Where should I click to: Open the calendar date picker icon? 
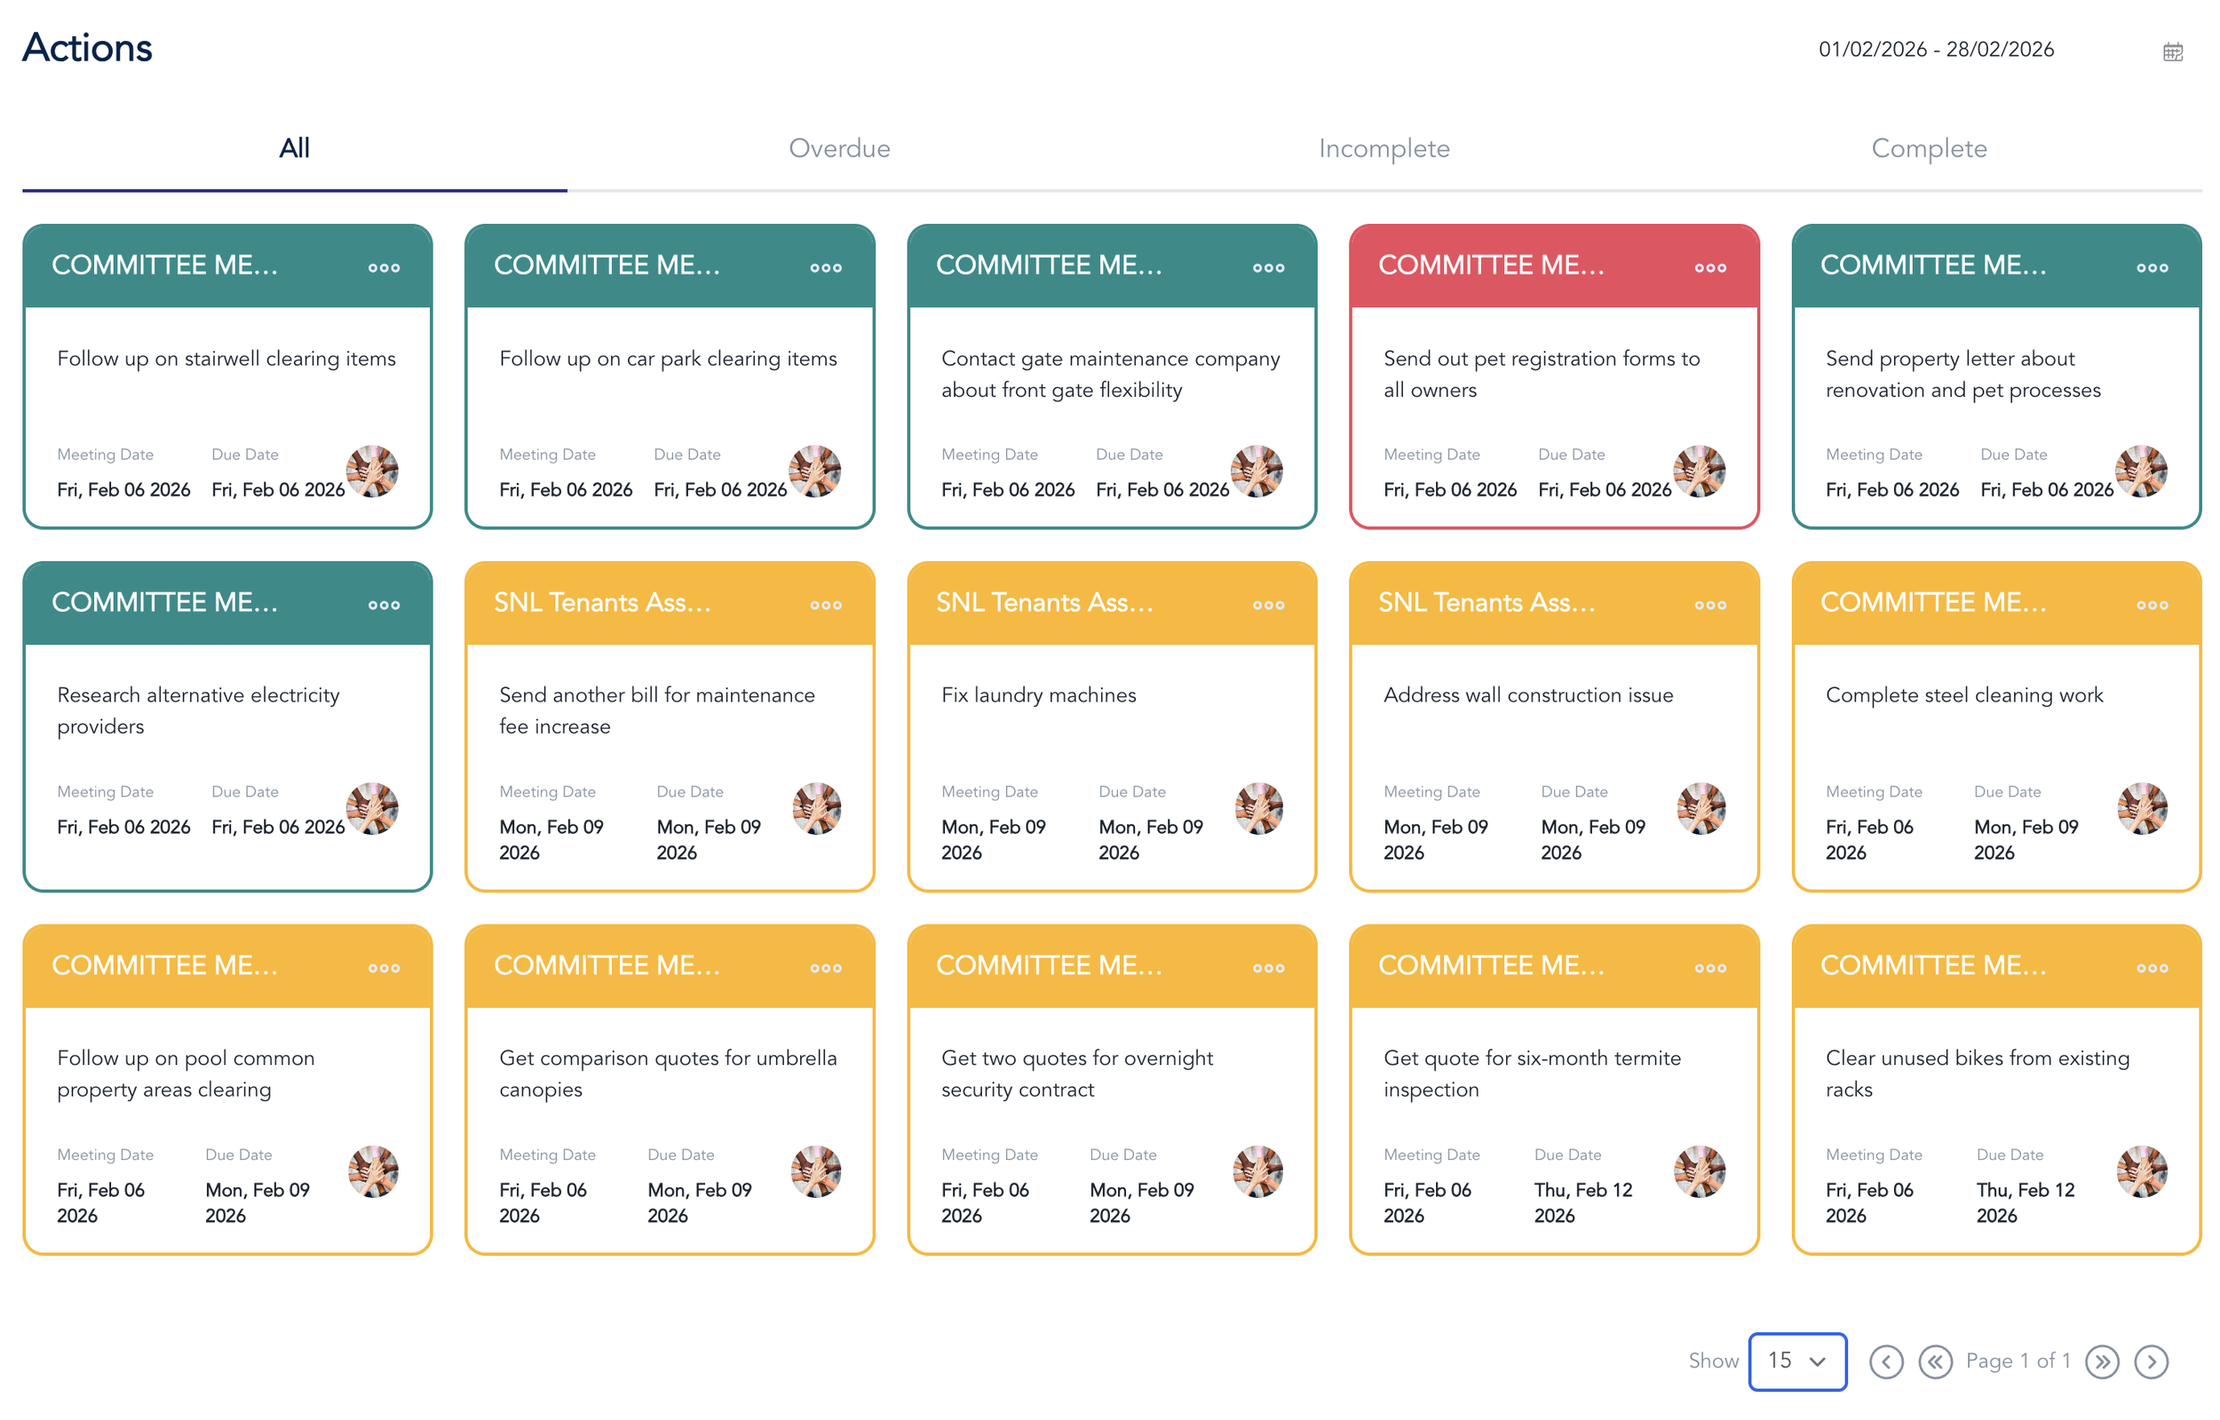(x=2172, y=52)
